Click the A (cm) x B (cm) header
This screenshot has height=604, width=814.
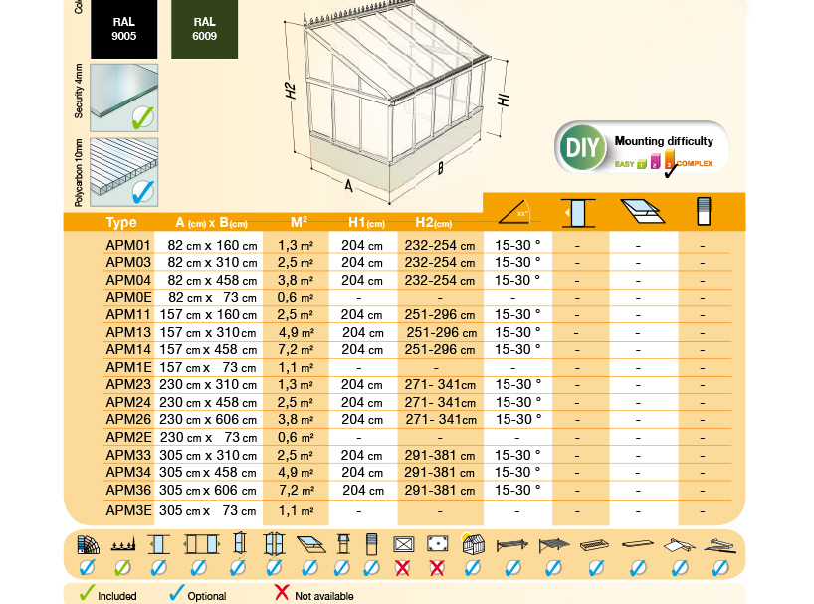tap(211, 223)
